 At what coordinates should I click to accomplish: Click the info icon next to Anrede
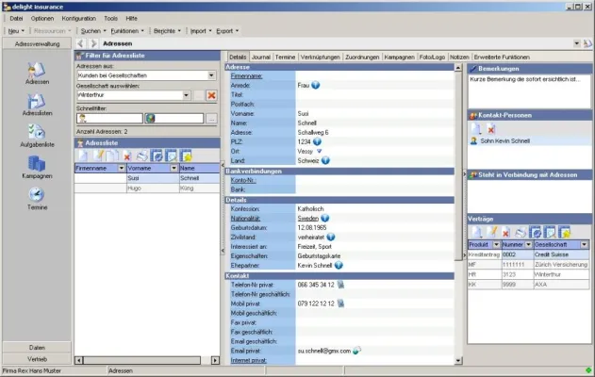click(315, 85)
